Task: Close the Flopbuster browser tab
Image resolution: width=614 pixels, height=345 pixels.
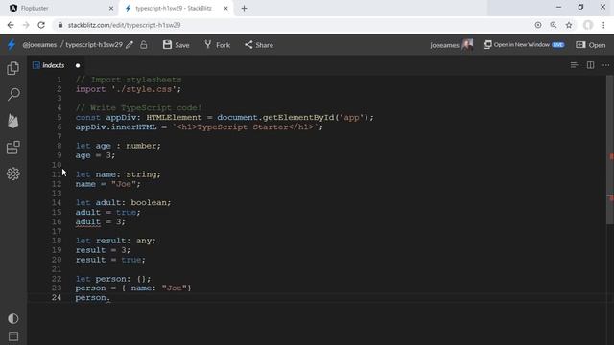Action: (111, 8)
